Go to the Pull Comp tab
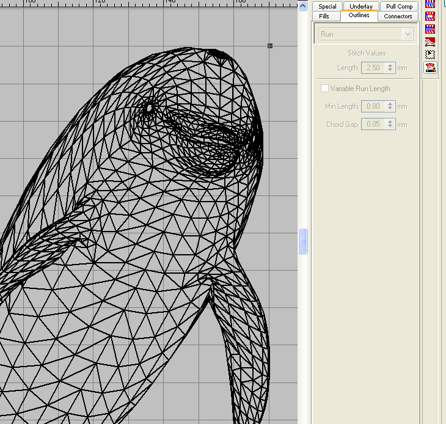Image resolution: width=446 pixels, height=424 pixels. point(399,7)
